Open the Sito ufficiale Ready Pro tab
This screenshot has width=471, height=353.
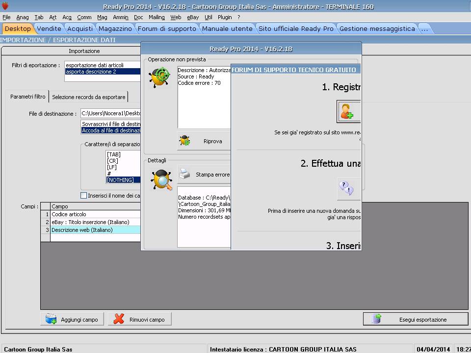coord(296,28)
